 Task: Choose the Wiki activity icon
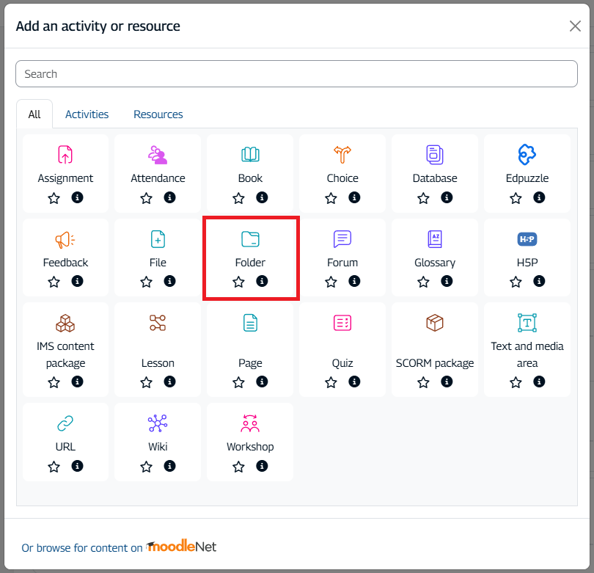coord(158,423)
